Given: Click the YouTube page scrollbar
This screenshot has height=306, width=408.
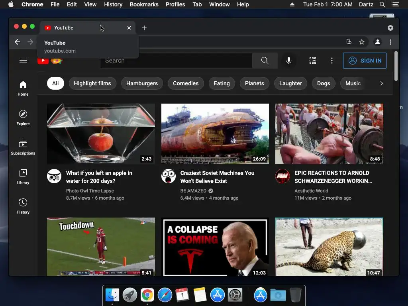Looking at the screenshot, I should click(x=396, y=66).
